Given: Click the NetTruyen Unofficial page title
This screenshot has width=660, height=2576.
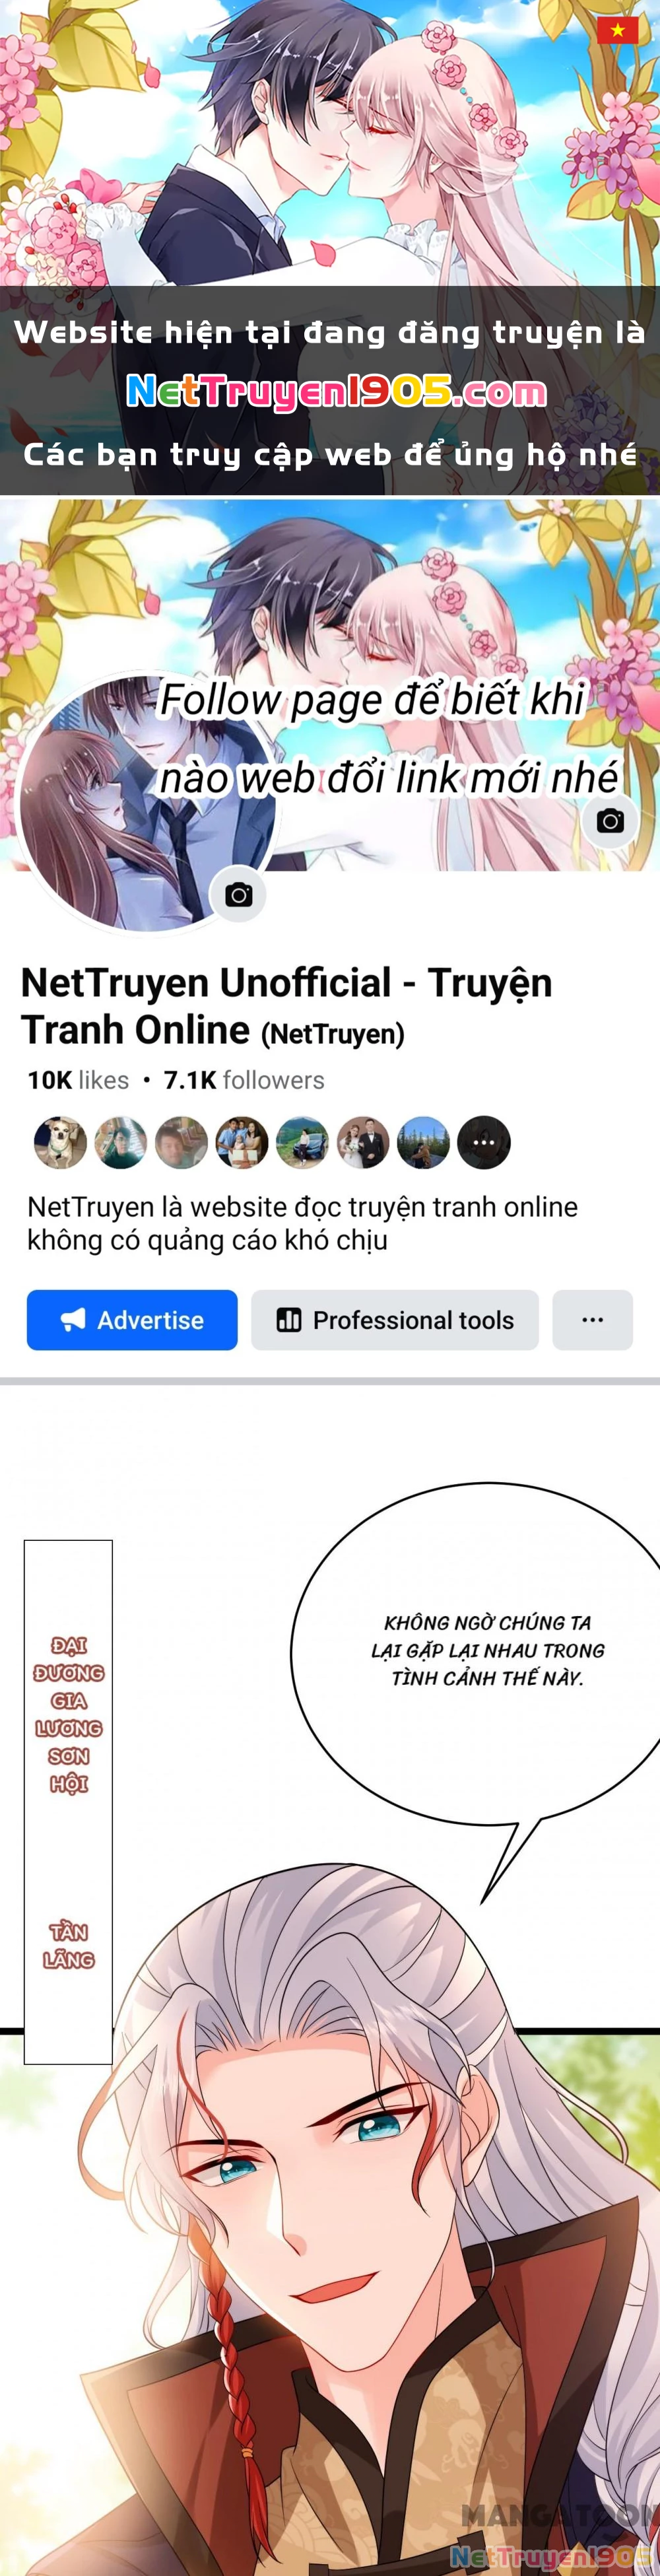Looking at the screenshot, I should [x=286, y=1006].
